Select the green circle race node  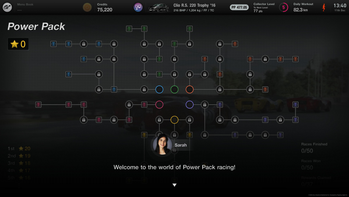click(x=174, y=89)
